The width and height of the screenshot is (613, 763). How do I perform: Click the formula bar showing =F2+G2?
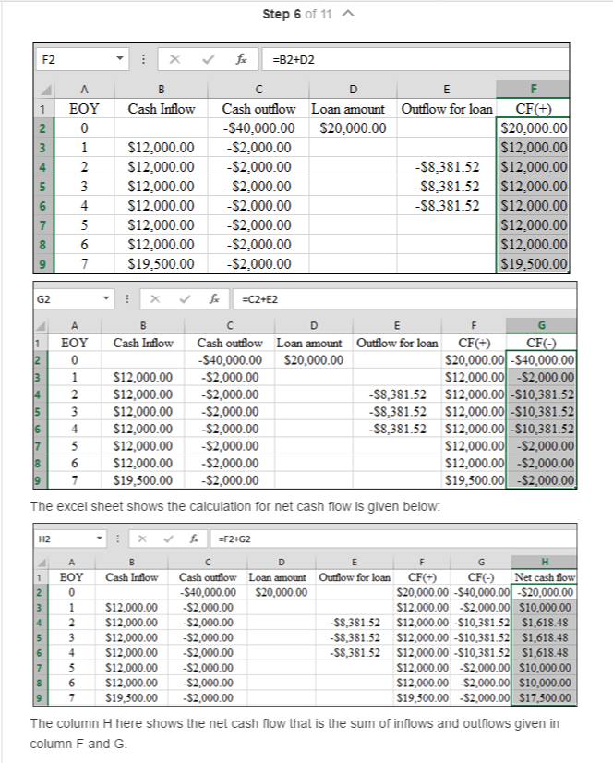click(x=392, y=539)
